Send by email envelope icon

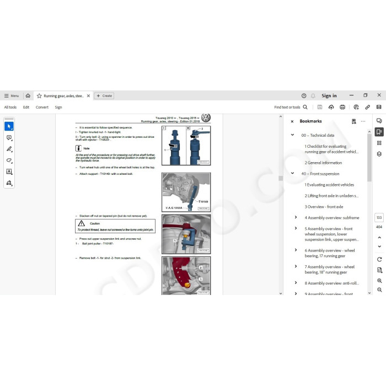[379, 107]
